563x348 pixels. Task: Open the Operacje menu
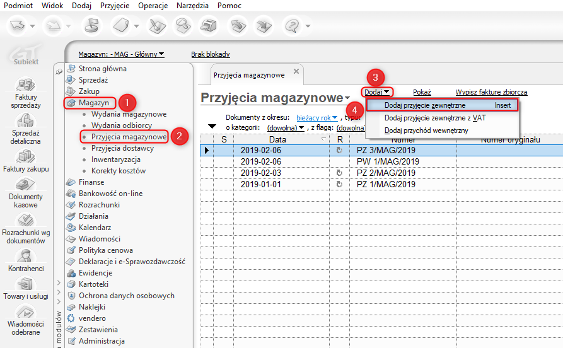point(153,5)
